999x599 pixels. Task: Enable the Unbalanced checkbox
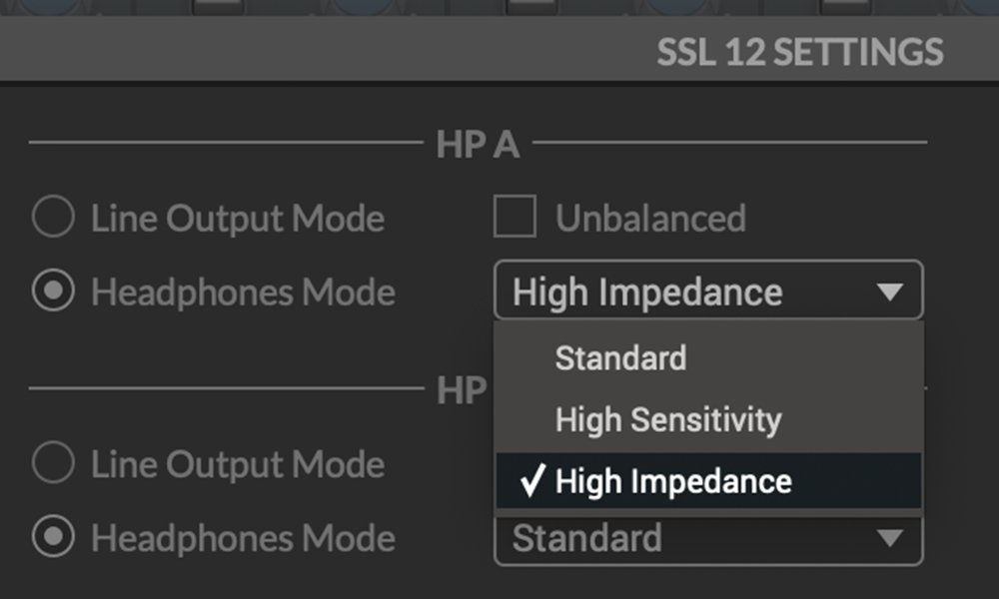[x=515, y=218]
